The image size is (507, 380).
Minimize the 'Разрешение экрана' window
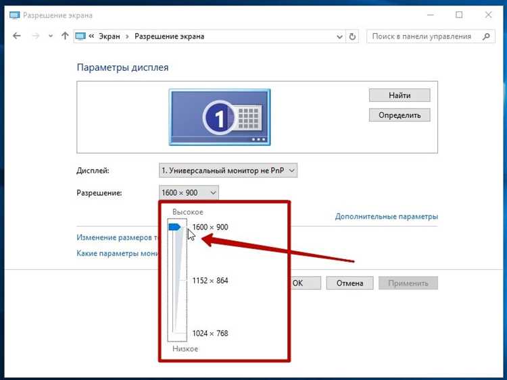tap(431, 15)
